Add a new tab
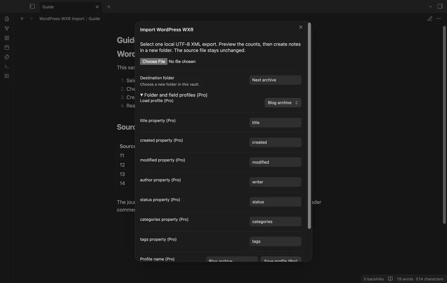 point(109,7)
